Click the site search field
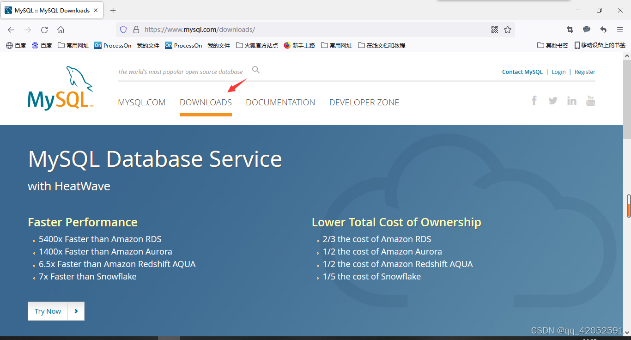Screen dimensions: 631x340 [x=181, y=72]
